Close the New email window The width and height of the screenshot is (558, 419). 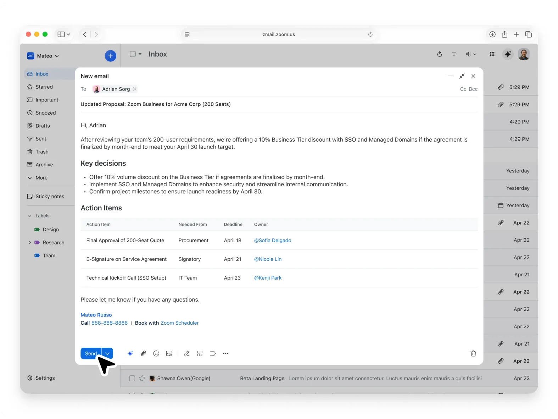[x=473, y=76]
